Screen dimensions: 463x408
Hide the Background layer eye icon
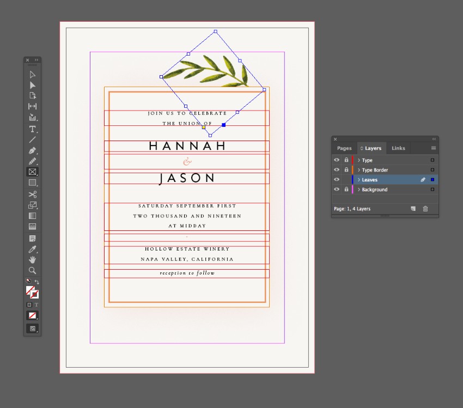pos(336,189)
